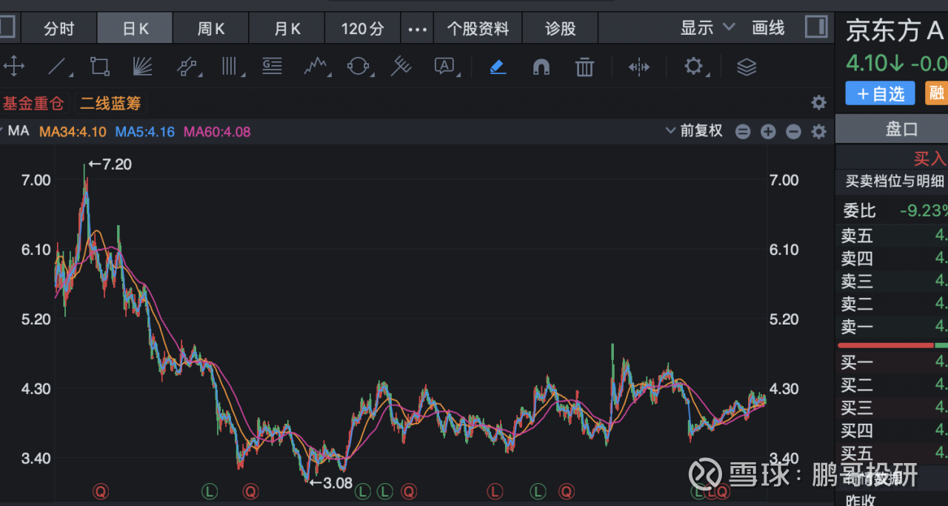Toggle the pan/move crosshair tool
Screen dimensions: 948x506
[14, 67]
